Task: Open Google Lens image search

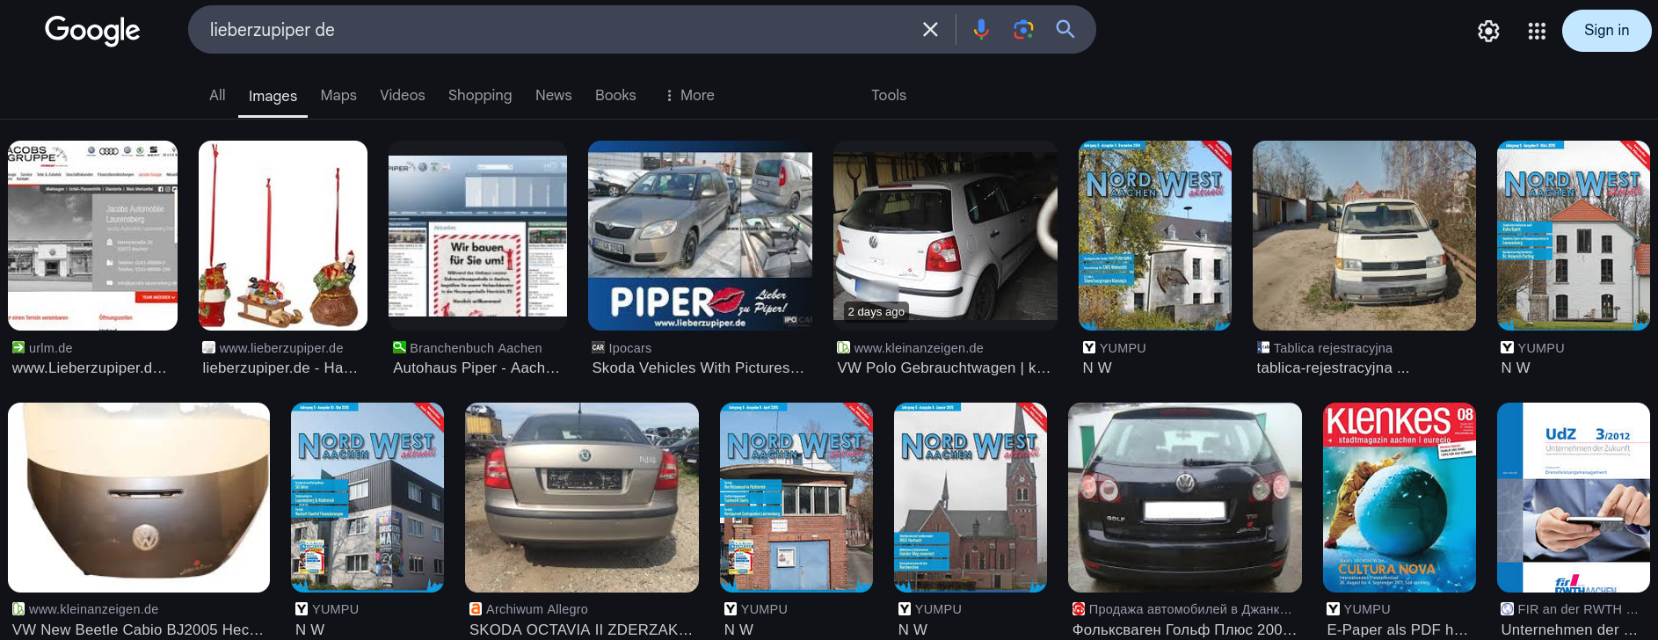Action: tap(1023, 30)
